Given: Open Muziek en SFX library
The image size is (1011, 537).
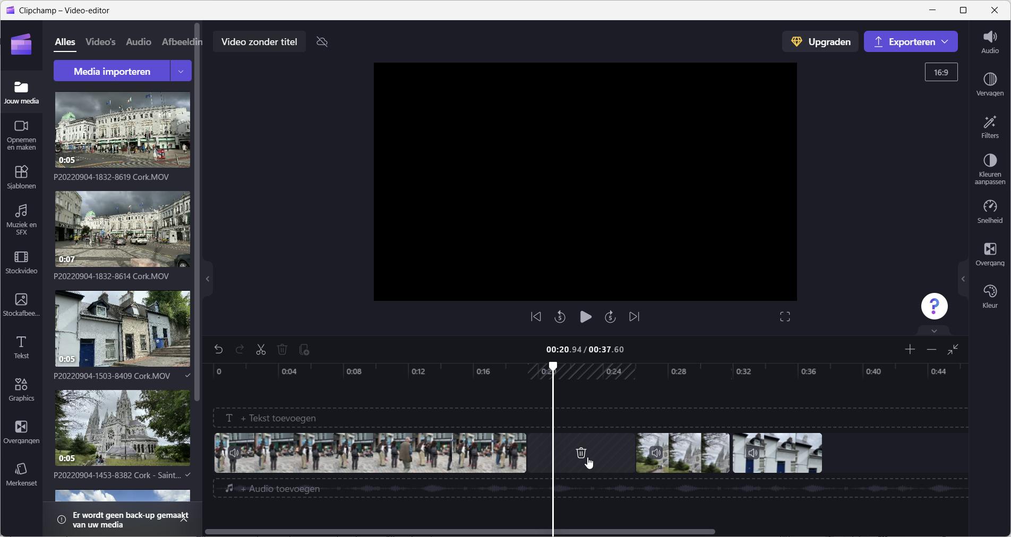Looking at the screenshot, I should click(21, 219).
